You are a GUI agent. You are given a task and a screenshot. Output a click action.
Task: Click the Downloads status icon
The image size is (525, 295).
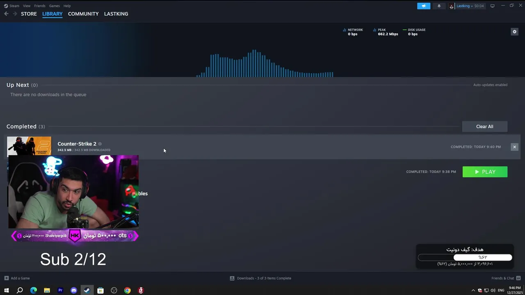tap(232, 278)
